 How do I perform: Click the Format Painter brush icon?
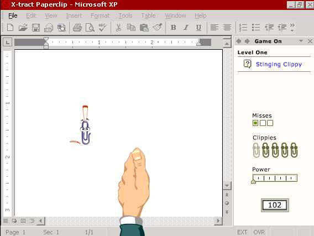[158, 27]
